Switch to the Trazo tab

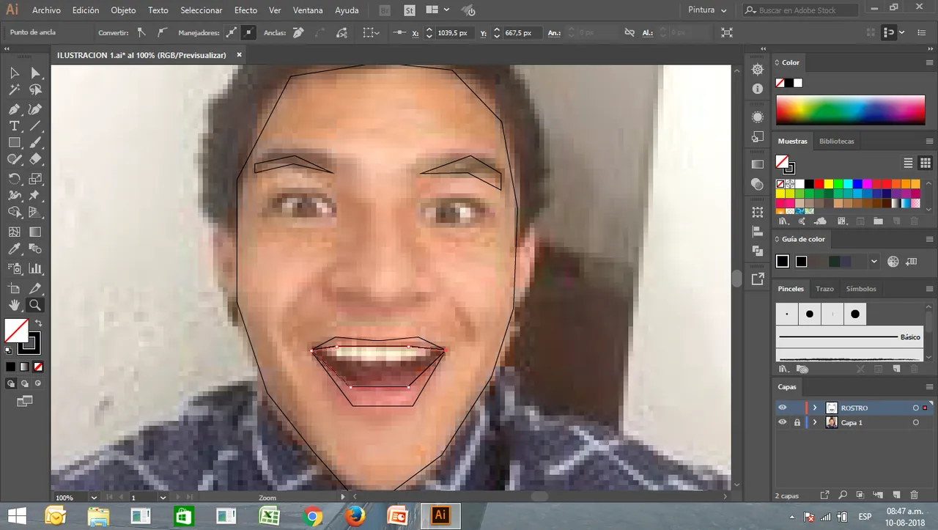pyautogui.click(x=824, y=289)
